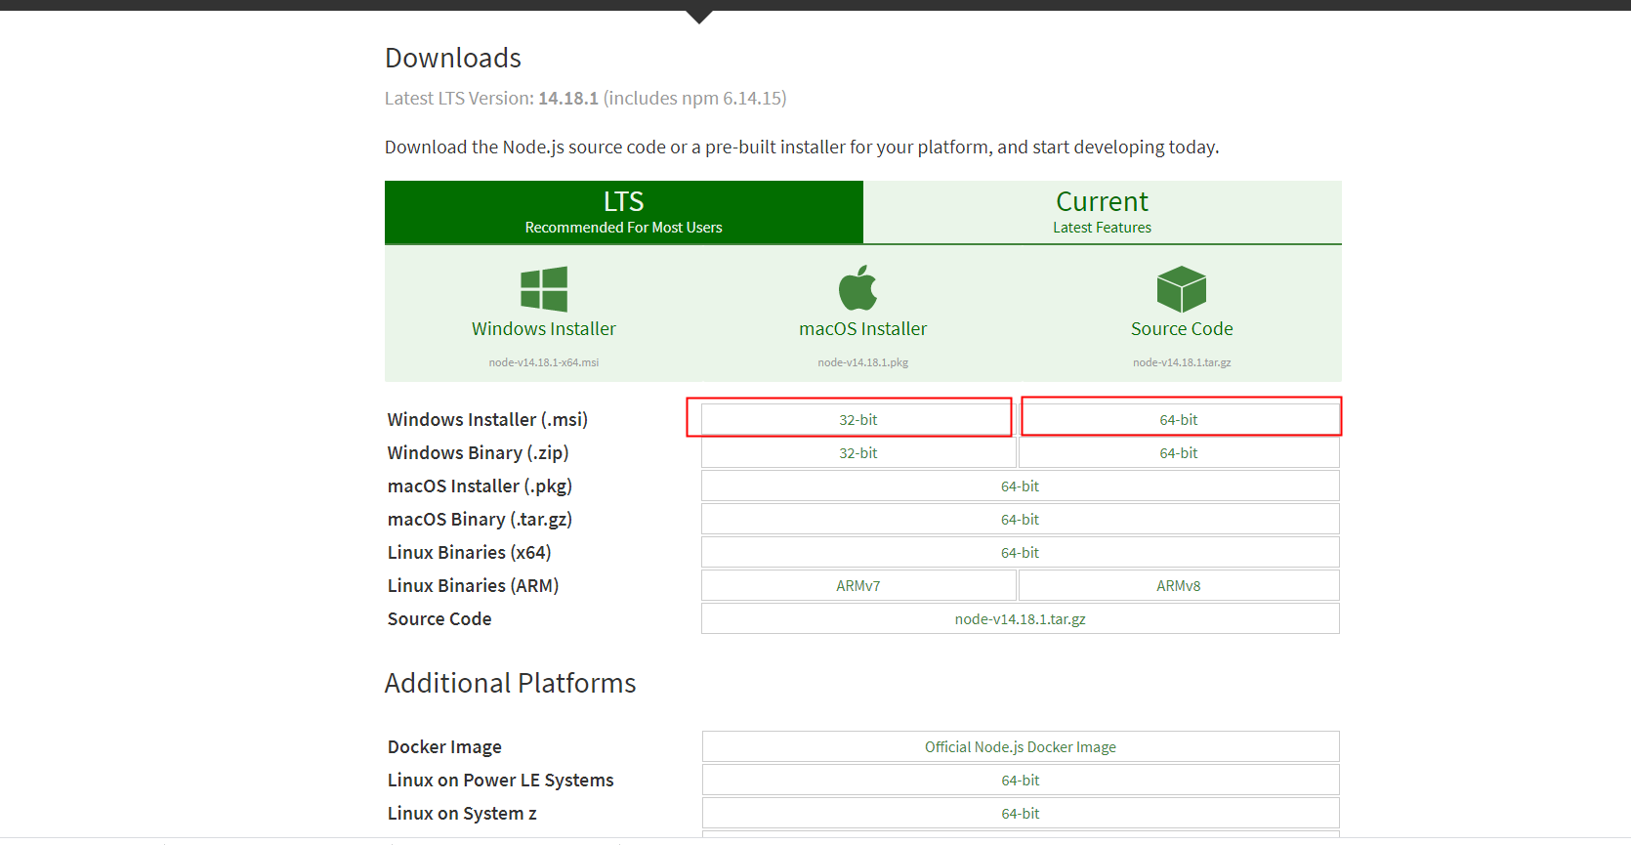Download Linux Binaries ARMv7
This screenshot has height=845, width=1631.
[858, 586]
